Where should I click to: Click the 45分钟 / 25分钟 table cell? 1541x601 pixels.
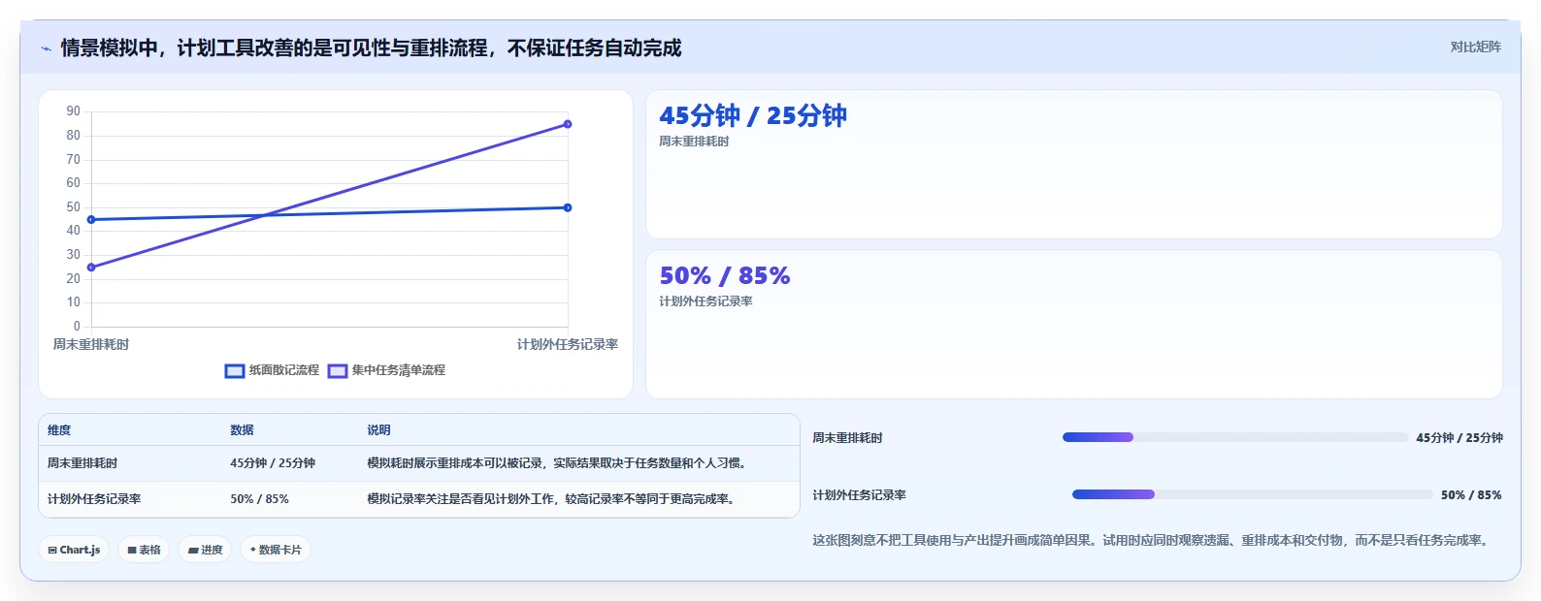pos(273,463)
